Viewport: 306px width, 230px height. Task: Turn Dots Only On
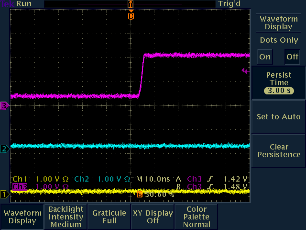tap(265, 57)
